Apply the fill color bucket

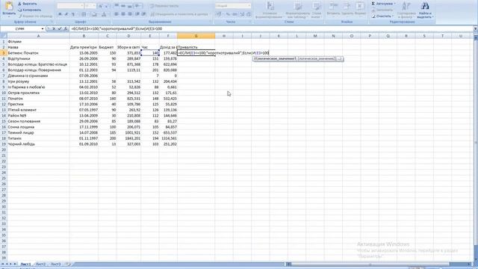[x=95, y=14]
